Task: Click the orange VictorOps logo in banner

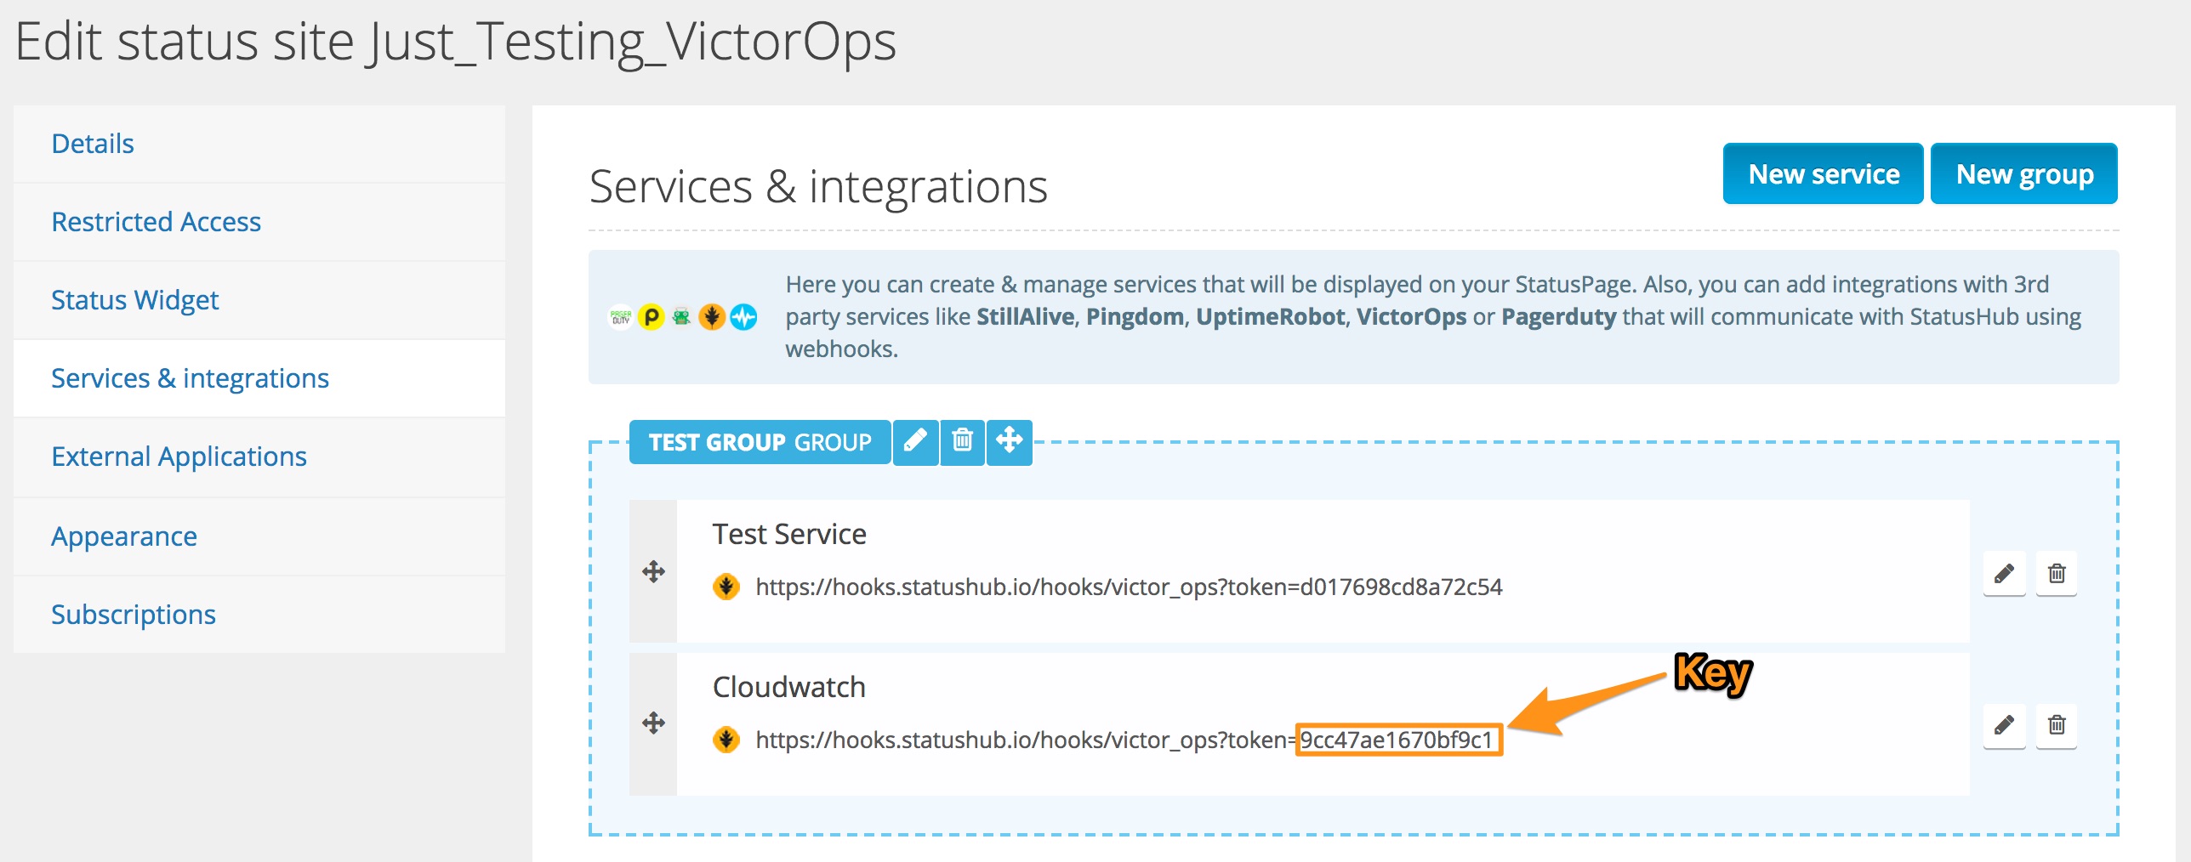Action: pos(712,317)
